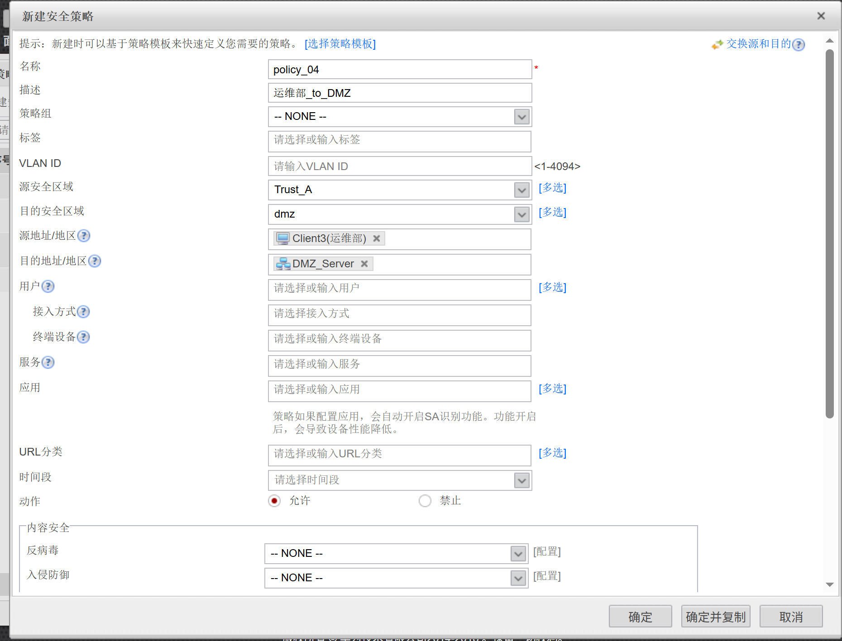Image resolution: width=842 pixels, height=641 pixels.
Task: Click the scrollbar down arrow
Action: point(829,584)
